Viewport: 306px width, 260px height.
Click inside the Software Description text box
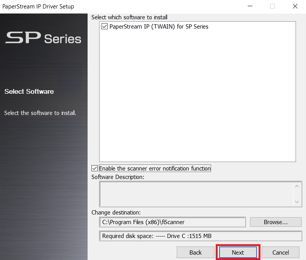[x=196, y=194]
